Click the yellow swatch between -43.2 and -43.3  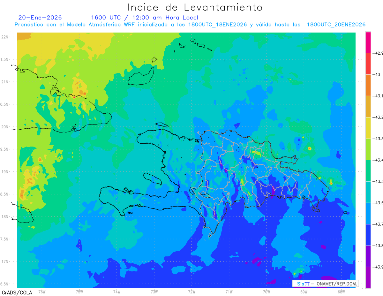tap(368, 128)
